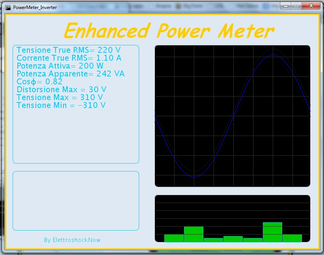Click the last green bar in the histogram
This screenshot has height=255, width=324.
292,238
